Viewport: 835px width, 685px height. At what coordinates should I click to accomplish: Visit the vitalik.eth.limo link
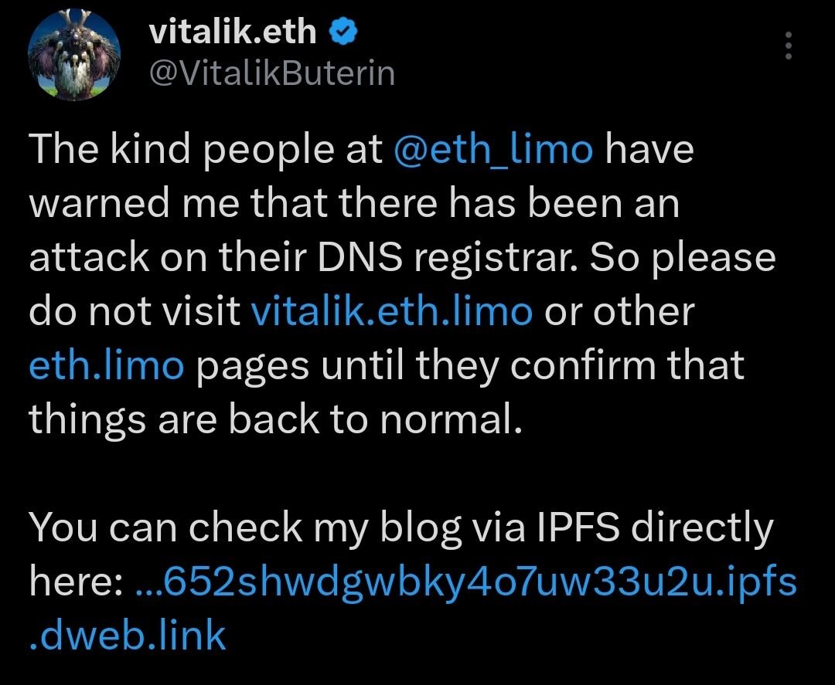(x=391, y=312)
